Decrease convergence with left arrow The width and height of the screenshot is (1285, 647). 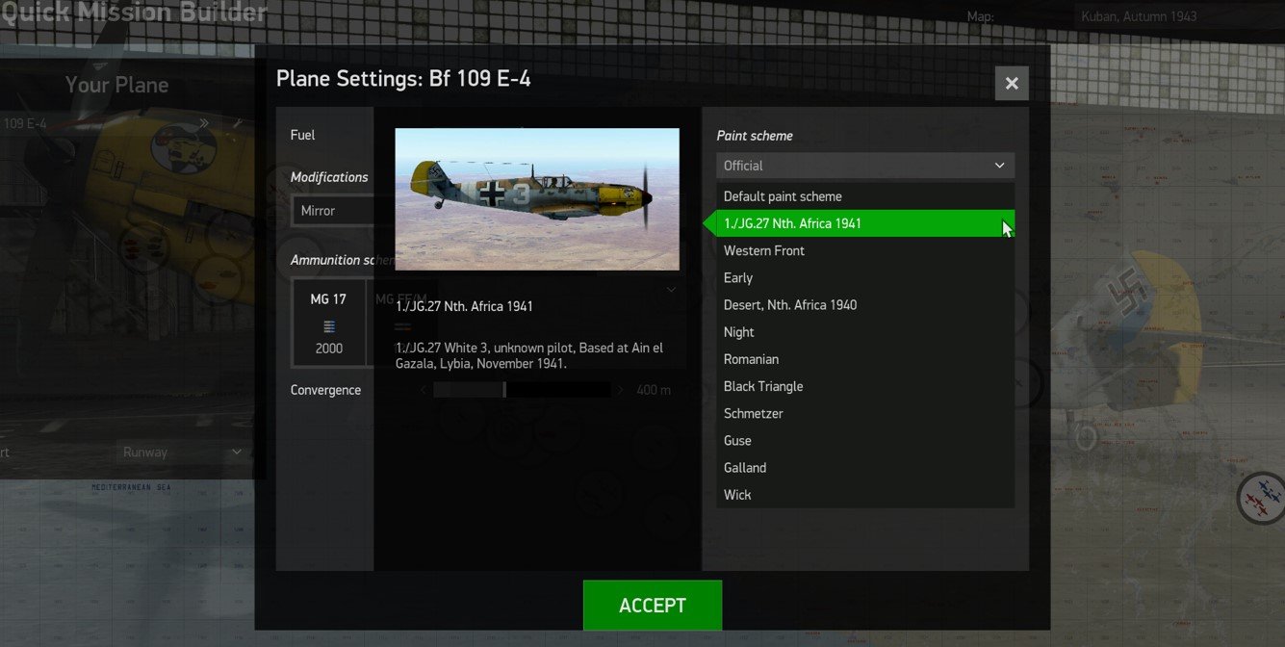click(x=424, y=390)
